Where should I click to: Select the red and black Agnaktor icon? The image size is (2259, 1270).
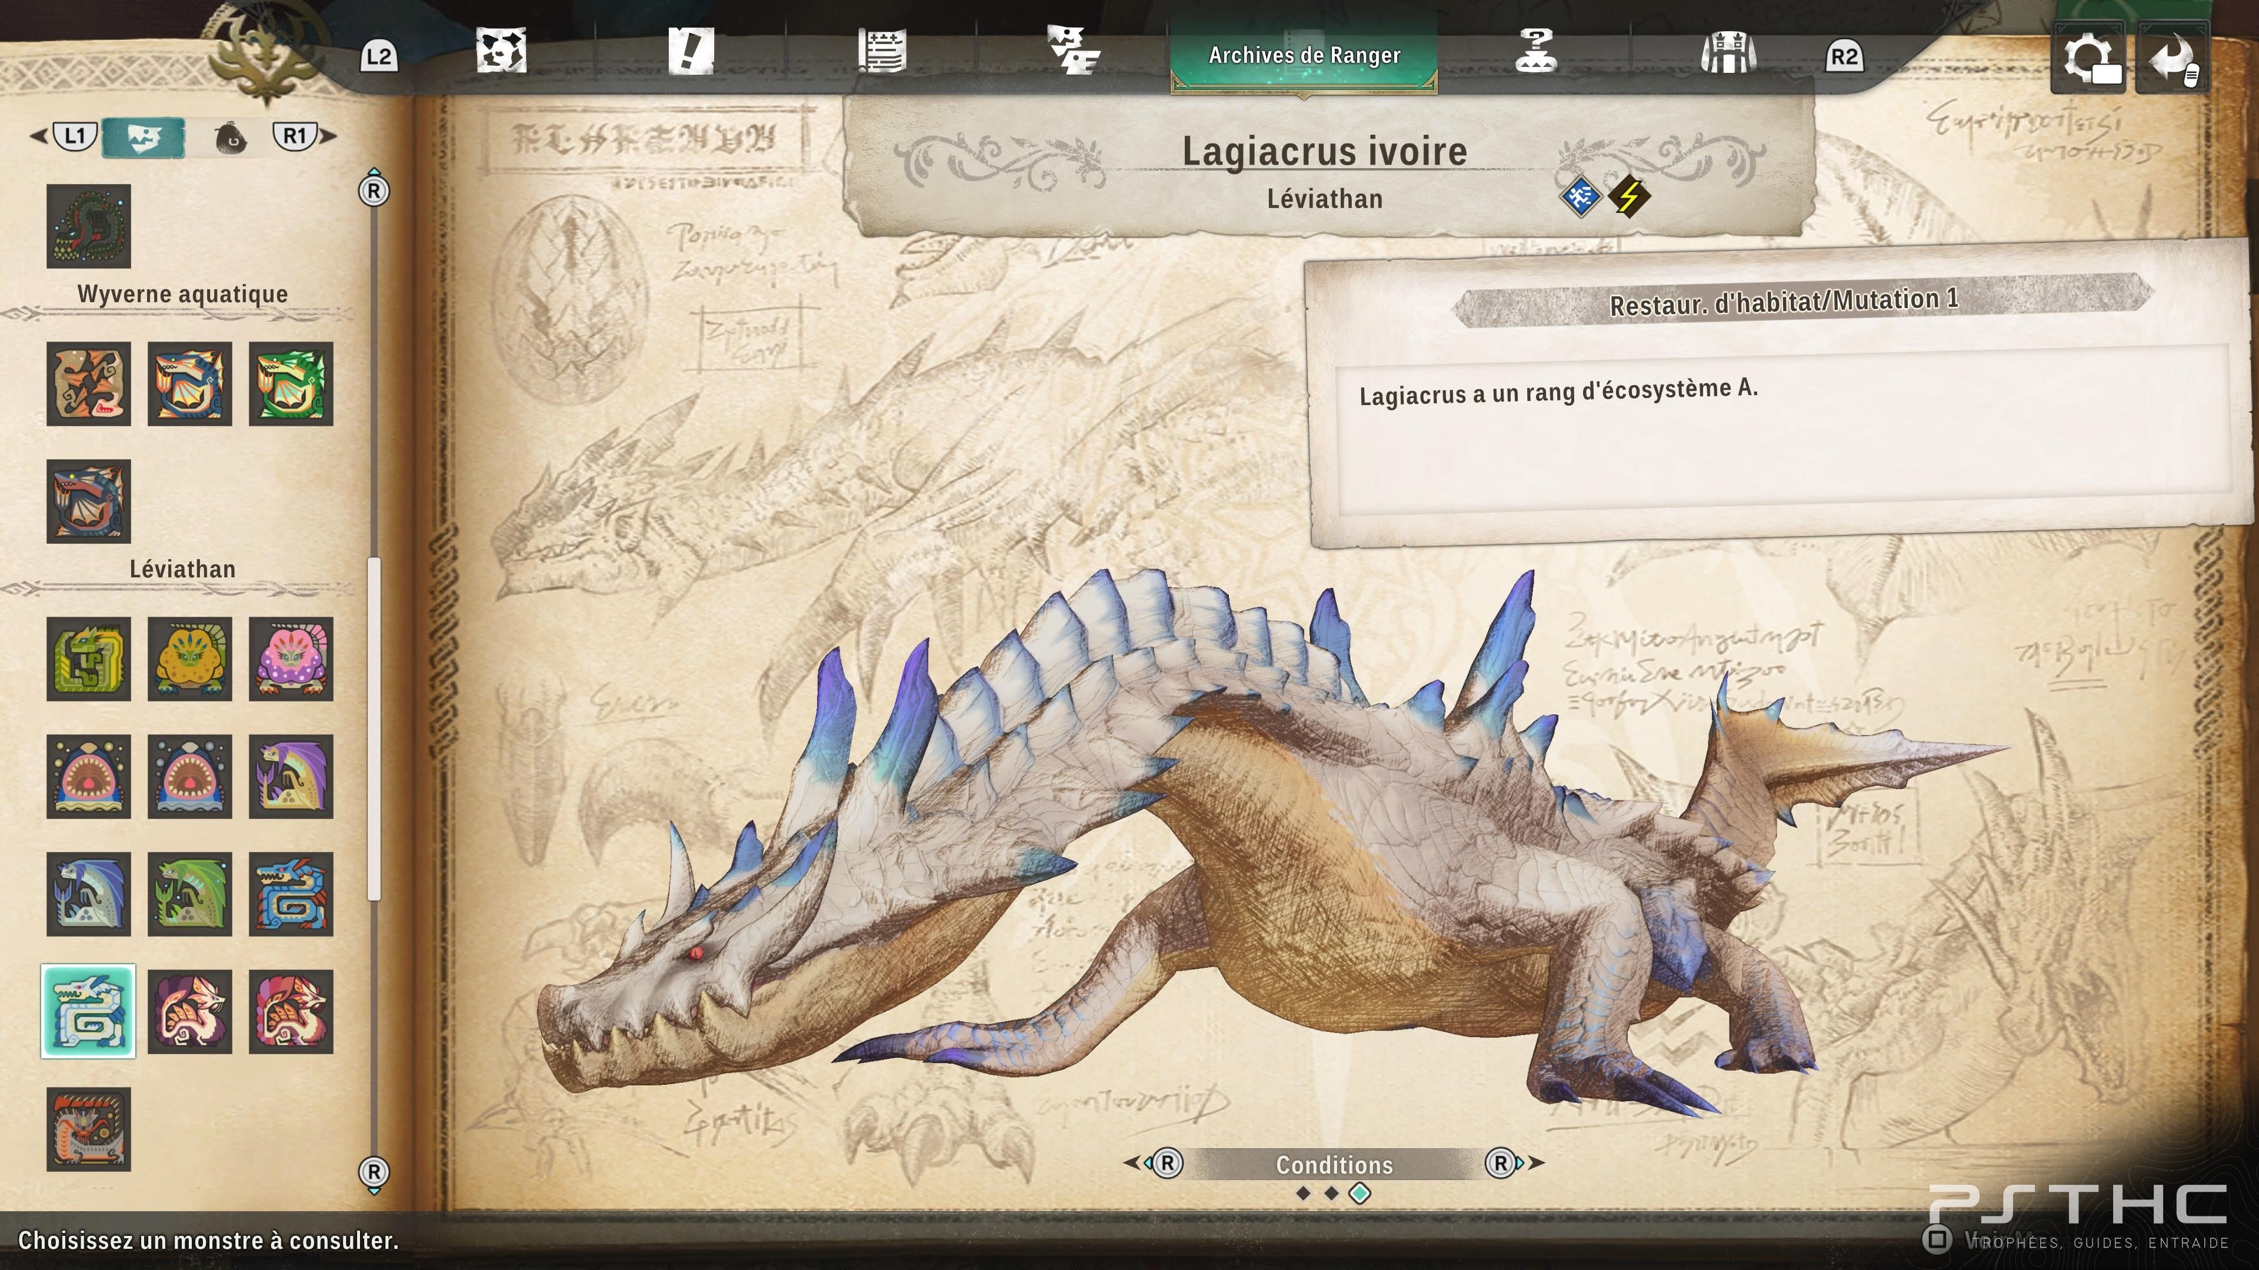click(x=89, y=1129)
